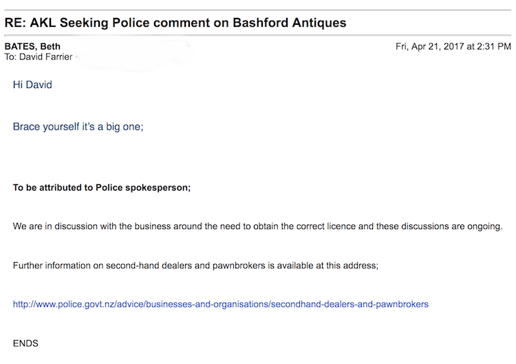Select the line Brace yourself it's a big one
This screenshot has width=516, height=364.
tap(78, 127)
